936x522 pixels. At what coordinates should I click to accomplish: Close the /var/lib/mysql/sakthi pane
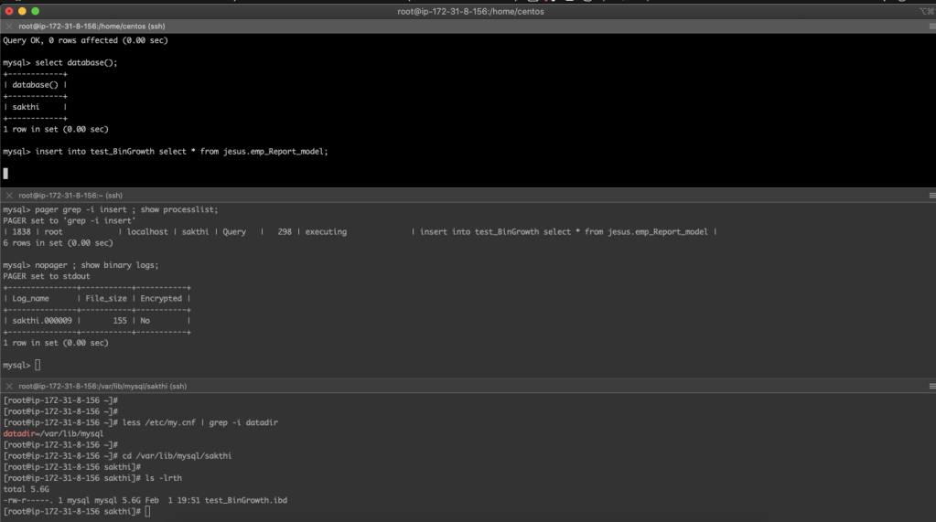click(x=9, y=387)
